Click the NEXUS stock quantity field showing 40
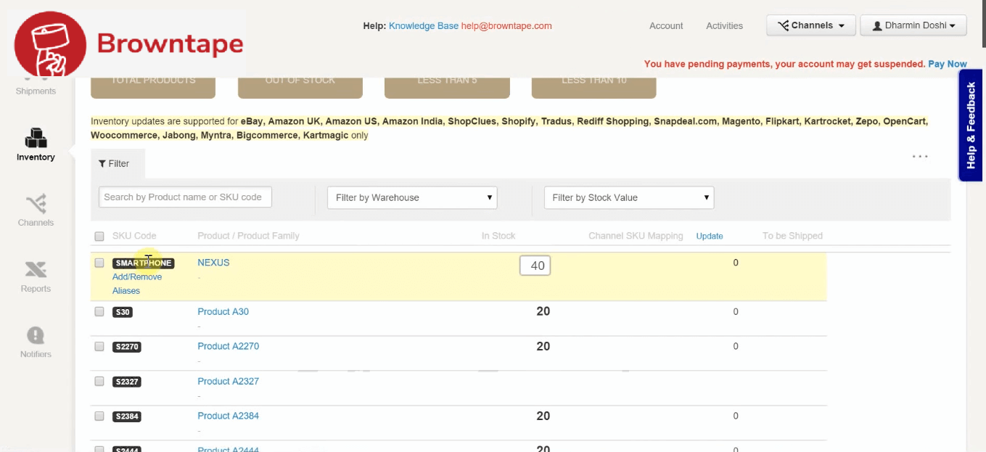The image size is (986, 452). [x=535, y=266]
